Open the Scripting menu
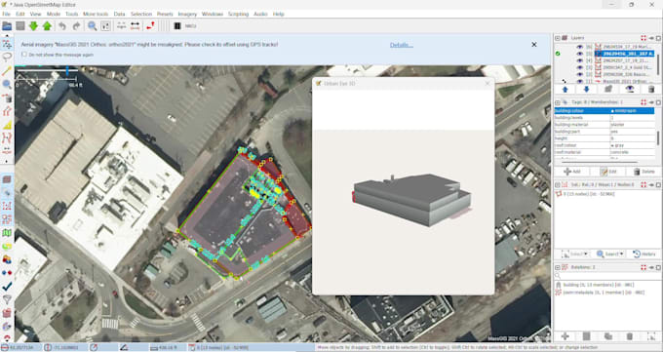This screenshot has height=352, width=663. pyautogui.click(x=238, y=14)
